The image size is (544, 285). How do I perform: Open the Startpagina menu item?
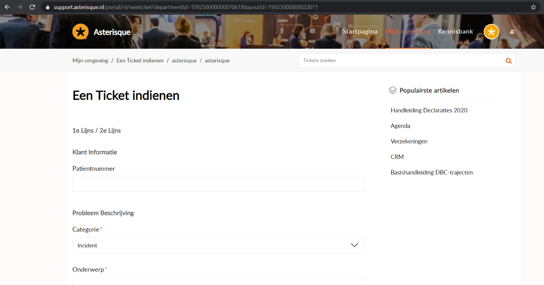point(360,31)
